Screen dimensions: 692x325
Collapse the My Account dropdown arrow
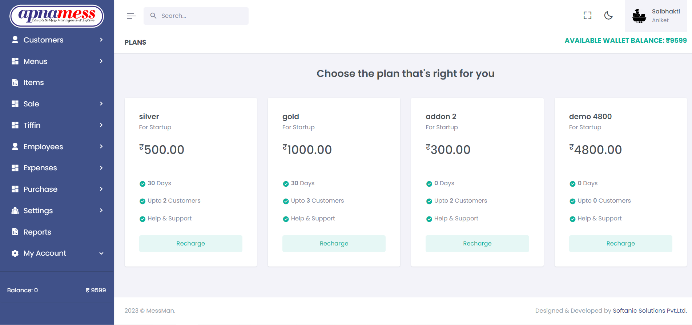pos(101,253)
